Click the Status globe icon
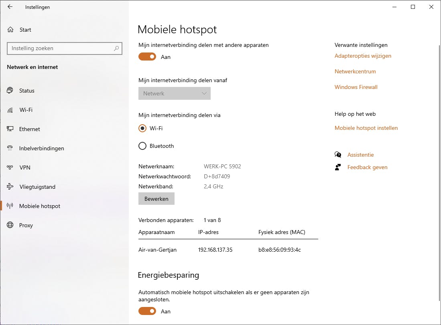 pos(10,91)
